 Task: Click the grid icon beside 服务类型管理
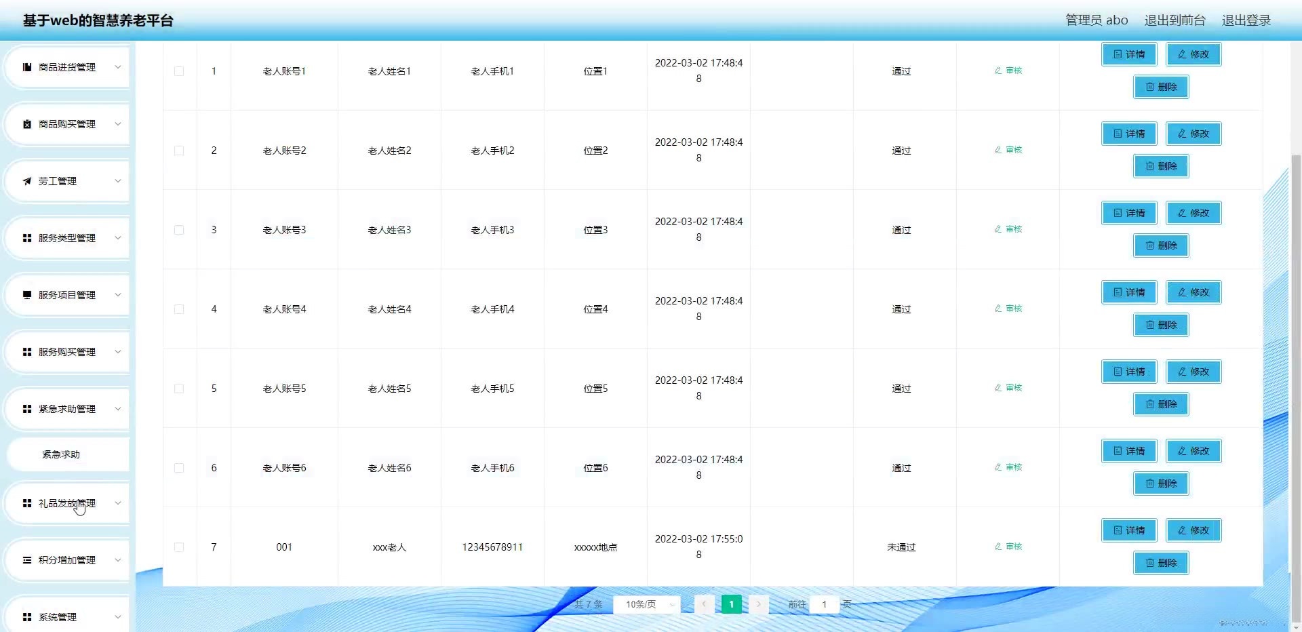coord(27,238)
